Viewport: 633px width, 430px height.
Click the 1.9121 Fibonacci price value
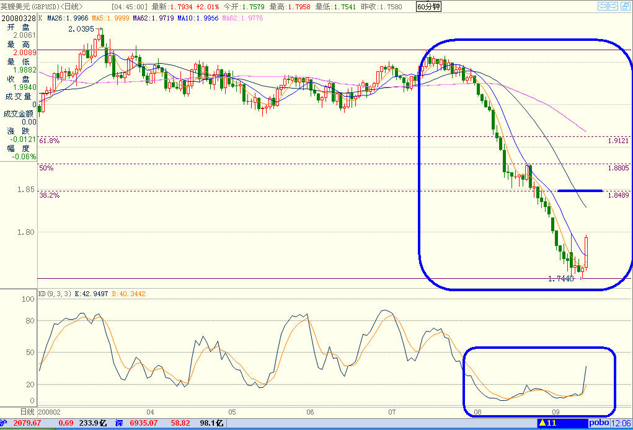pyautogui.click(x=619, y=141)
